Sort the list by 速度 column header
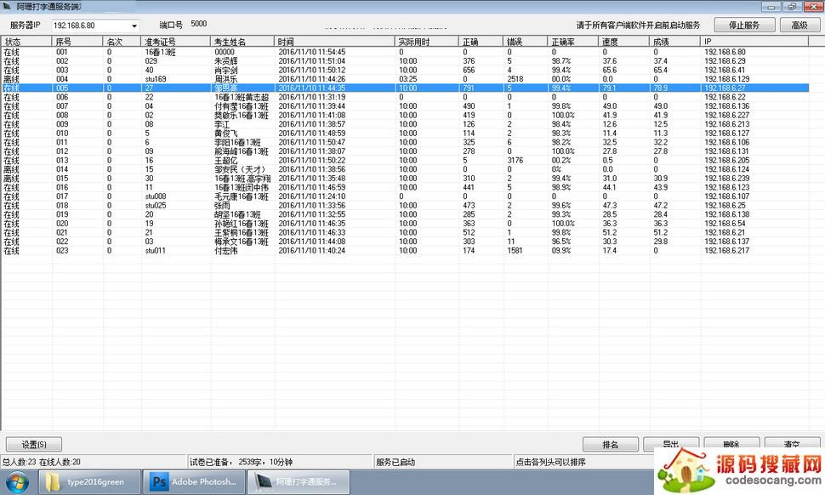This screenshot has height=495, width=825. tap(623, 41)
